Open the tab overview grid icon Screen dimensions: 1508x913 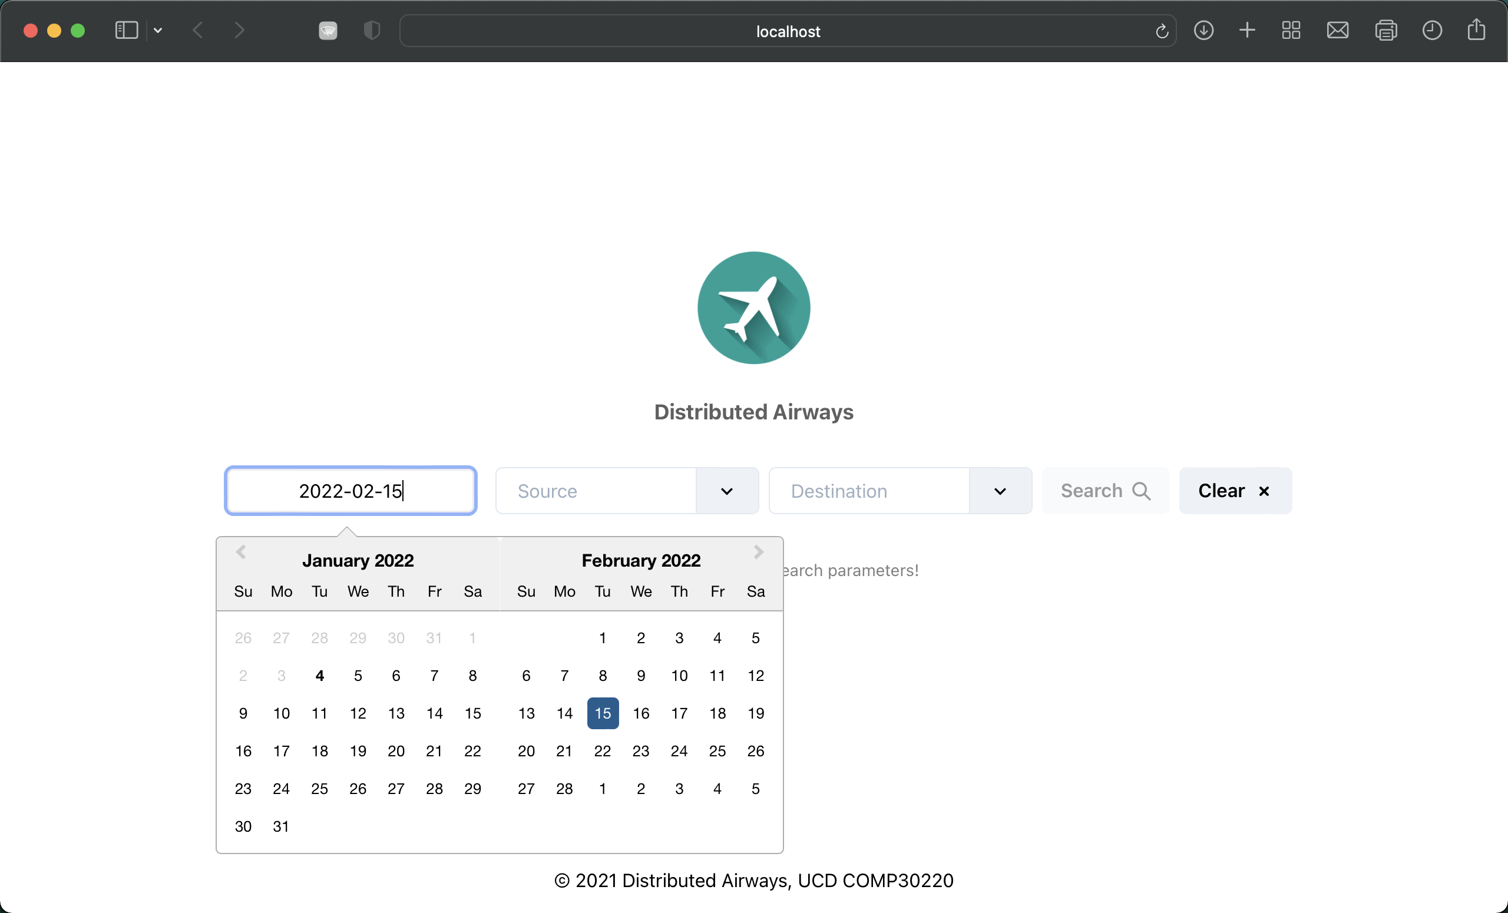pos(1291,31)
